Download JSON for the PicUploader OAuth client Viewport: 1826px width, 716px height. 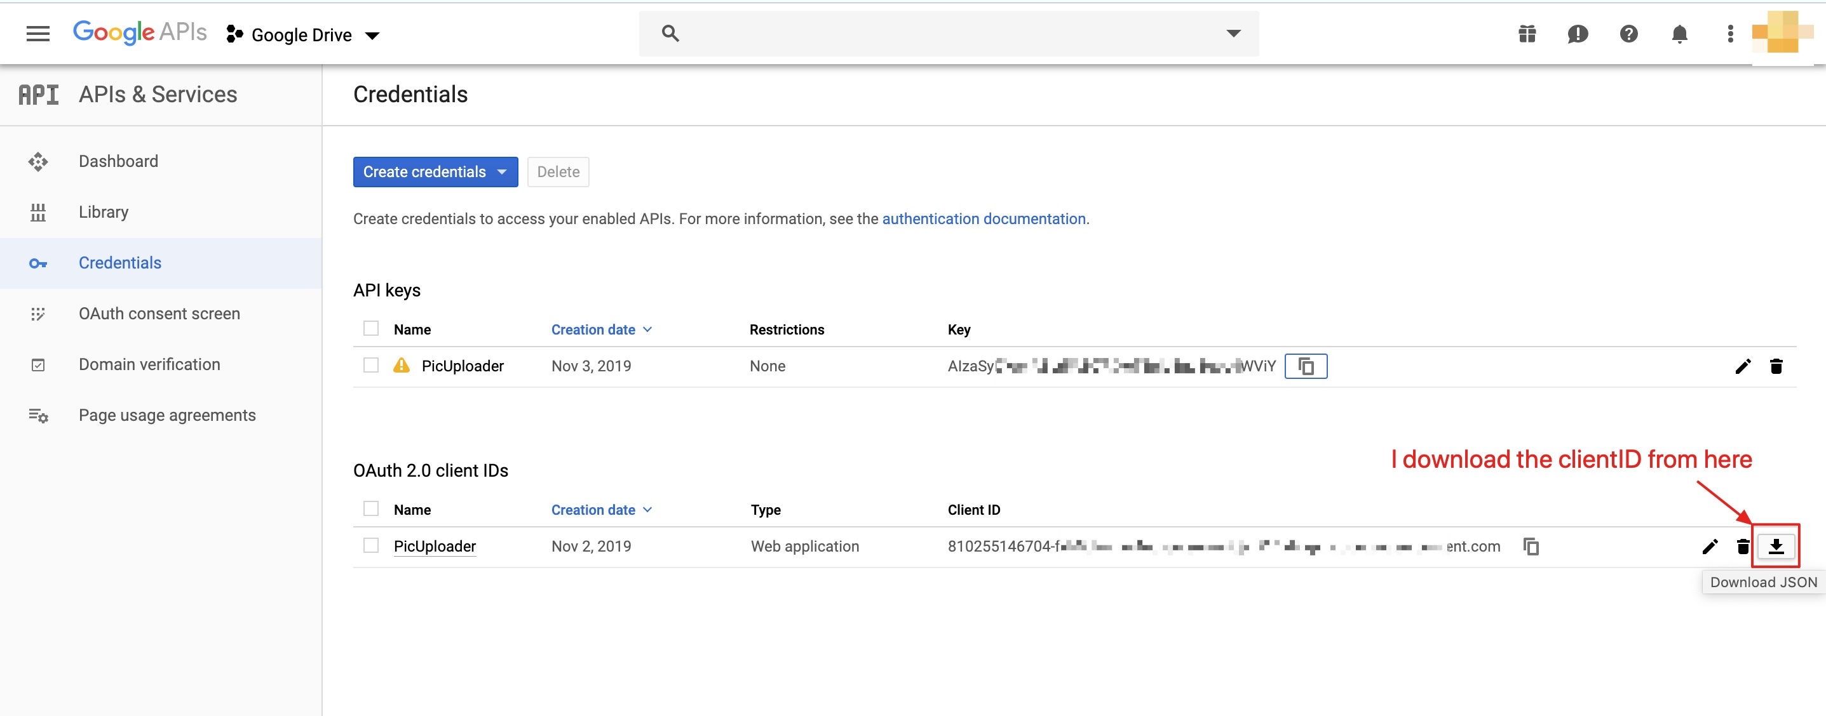pyautogui.click(x=1776, y=546)
